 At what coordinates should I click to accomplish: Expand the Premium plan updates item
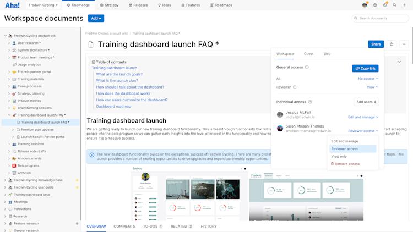[x=13, y=130]
